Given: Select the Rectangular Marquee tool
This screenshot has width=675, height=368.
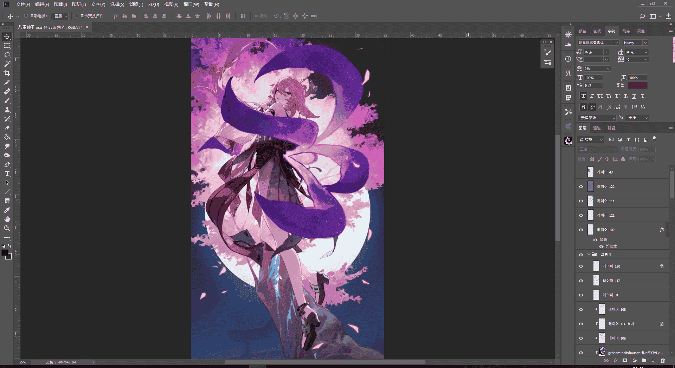Looking at the screenshot, I should coord(7,46).
